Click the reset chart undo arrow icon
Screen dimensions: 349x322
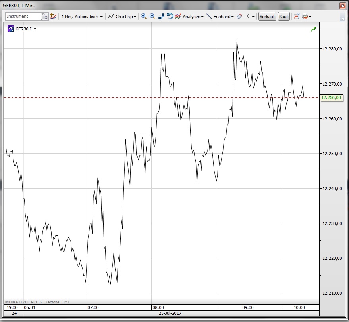click(170, 16)
